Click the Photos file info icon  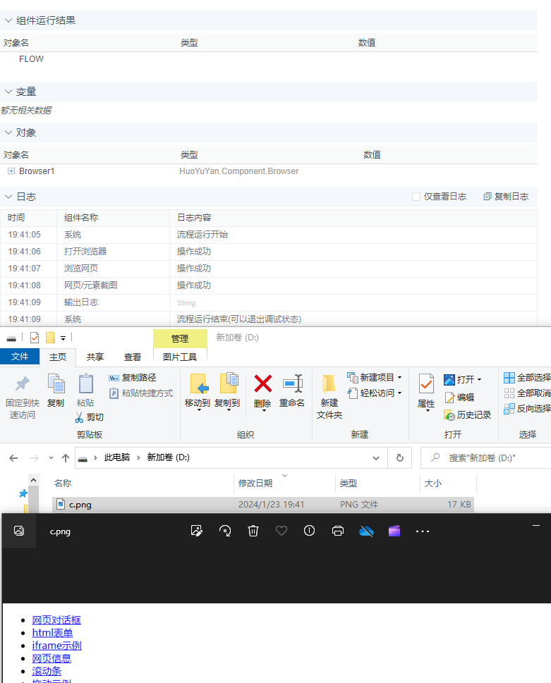click(310, 531)
